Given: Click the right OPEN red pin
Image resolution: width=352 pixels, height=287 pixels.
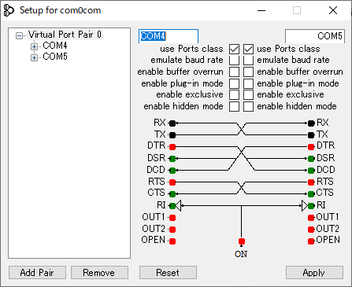Looking at the screenshot, I should coord(311,241).
